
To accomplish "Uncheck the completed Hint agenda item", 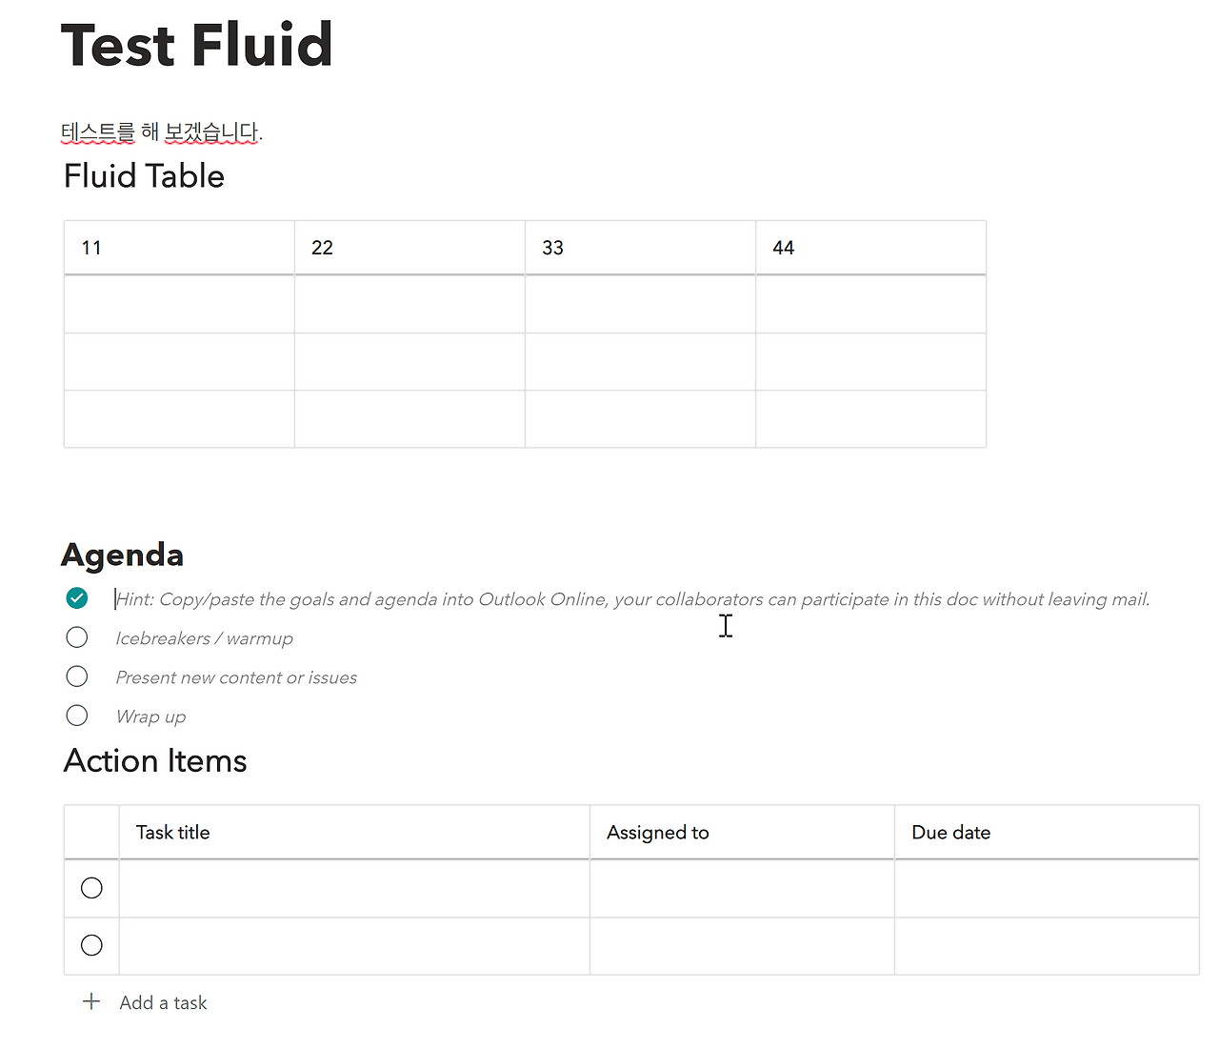I will coord(77,598).
